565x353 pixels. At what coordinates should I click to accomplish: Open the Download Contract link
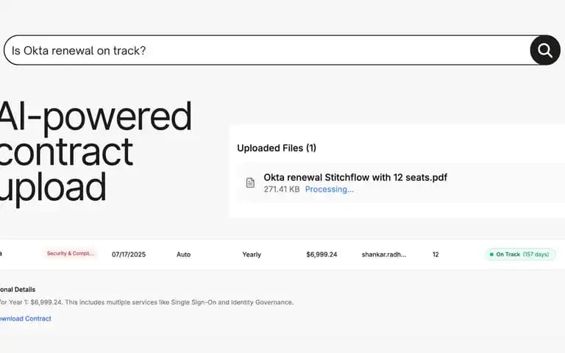25,318
